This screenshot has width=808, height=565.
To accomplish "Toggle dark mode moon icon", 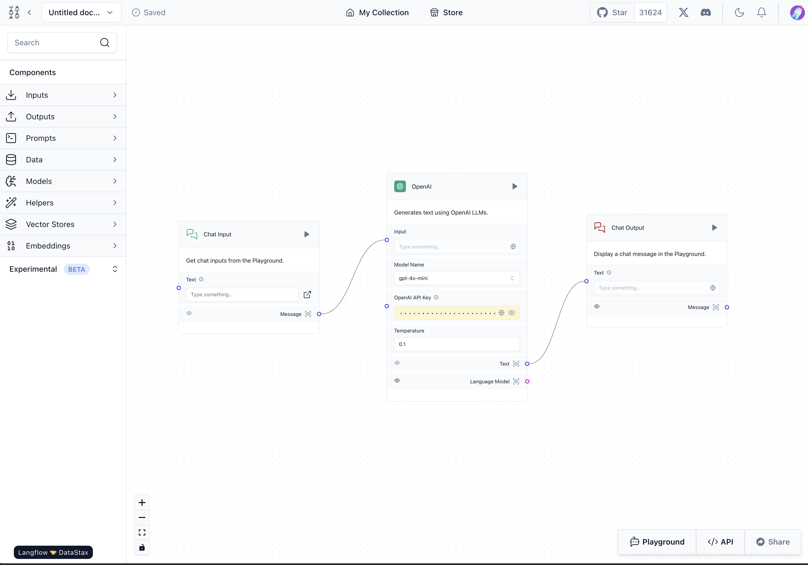I will point(739,12).
